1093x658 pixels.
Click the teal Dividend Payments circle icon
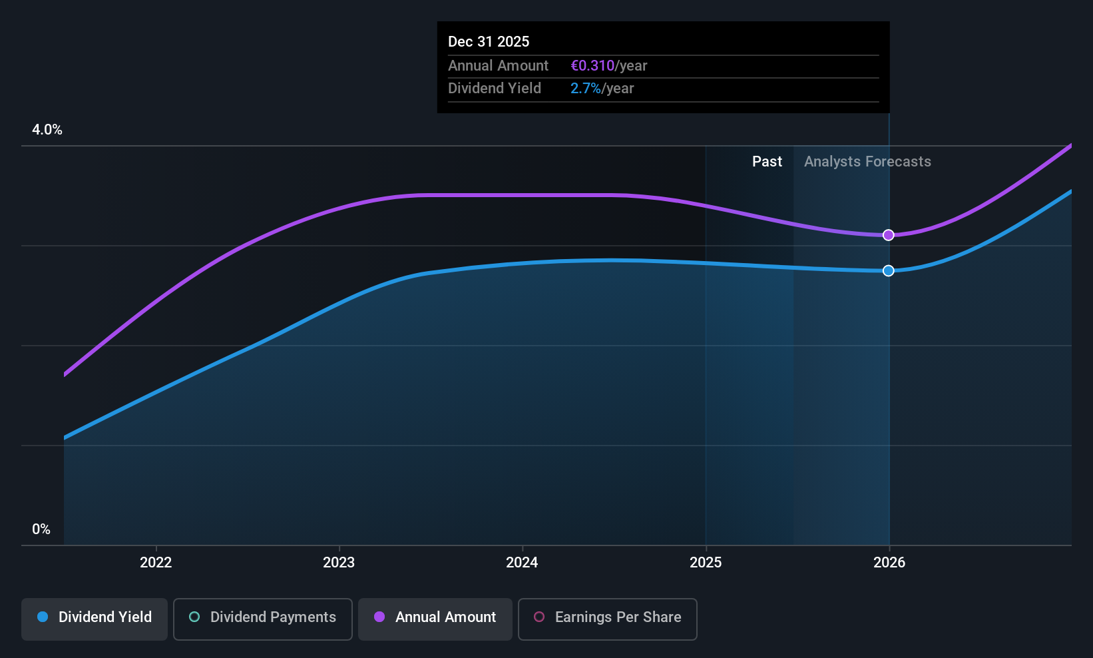point(194,617)
